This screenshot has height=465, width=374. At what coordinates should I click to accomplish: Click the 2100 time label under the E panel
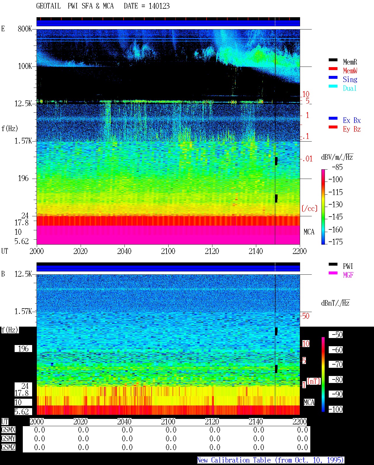point(168,251)
